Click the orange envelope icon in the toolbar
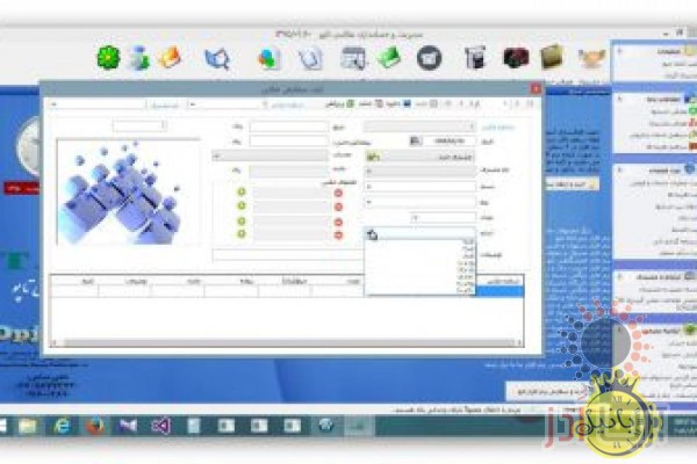Viewport: 697px width, 464px height. [x=170, y=57]
